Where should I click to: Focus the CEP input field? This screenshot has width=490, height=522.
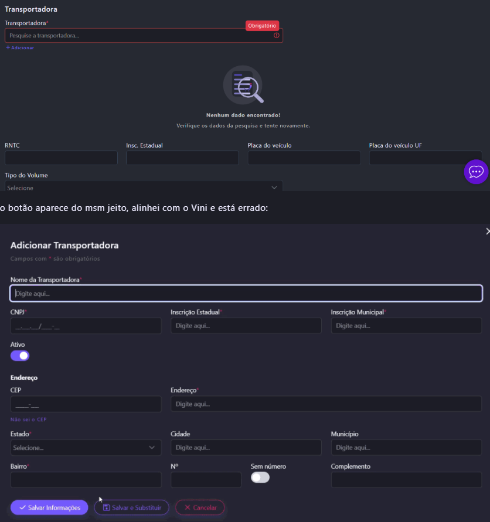click(x=86, y=404)
